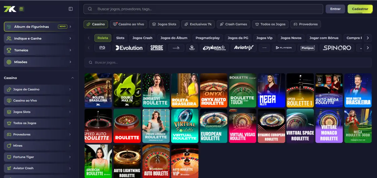Open Auto Lightning Roulette game
This screenshot has height=178, width=377.
pyautogui.click(x=127, y=161)
